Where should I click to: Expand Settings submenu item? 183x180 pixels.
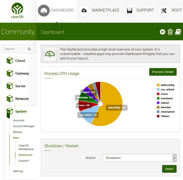coord(18,171)
